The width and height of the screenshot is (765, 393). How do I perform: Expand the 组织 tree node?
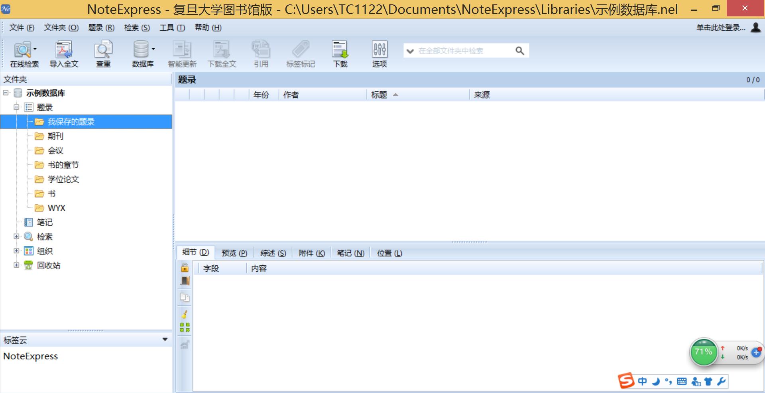(x=17, y=251)
